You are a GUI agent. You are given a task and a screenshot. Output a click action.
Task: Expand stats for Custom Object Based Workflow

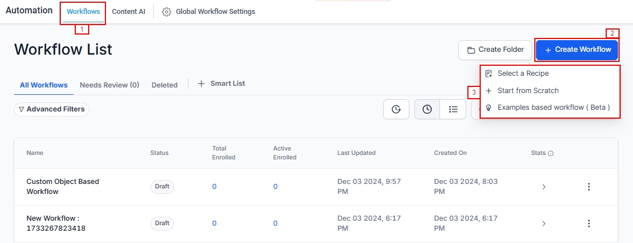[x=544, y=187]
